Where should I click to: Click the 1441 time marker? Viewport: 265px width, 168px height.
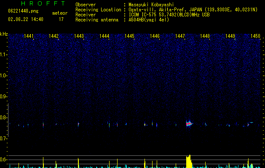click(x=29, y=36)
